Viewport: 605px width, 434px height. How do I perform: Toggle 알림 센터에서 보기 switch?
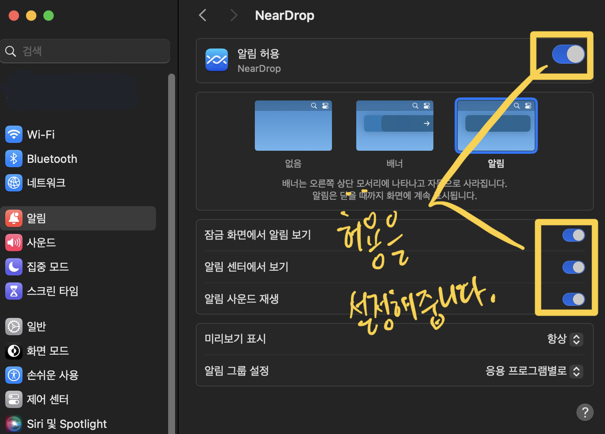point(574,267)
